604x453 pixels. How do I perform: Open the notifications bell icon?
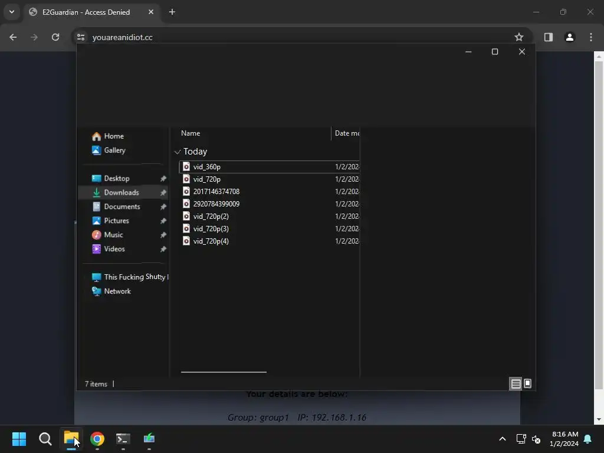click(x=587, y=439)
